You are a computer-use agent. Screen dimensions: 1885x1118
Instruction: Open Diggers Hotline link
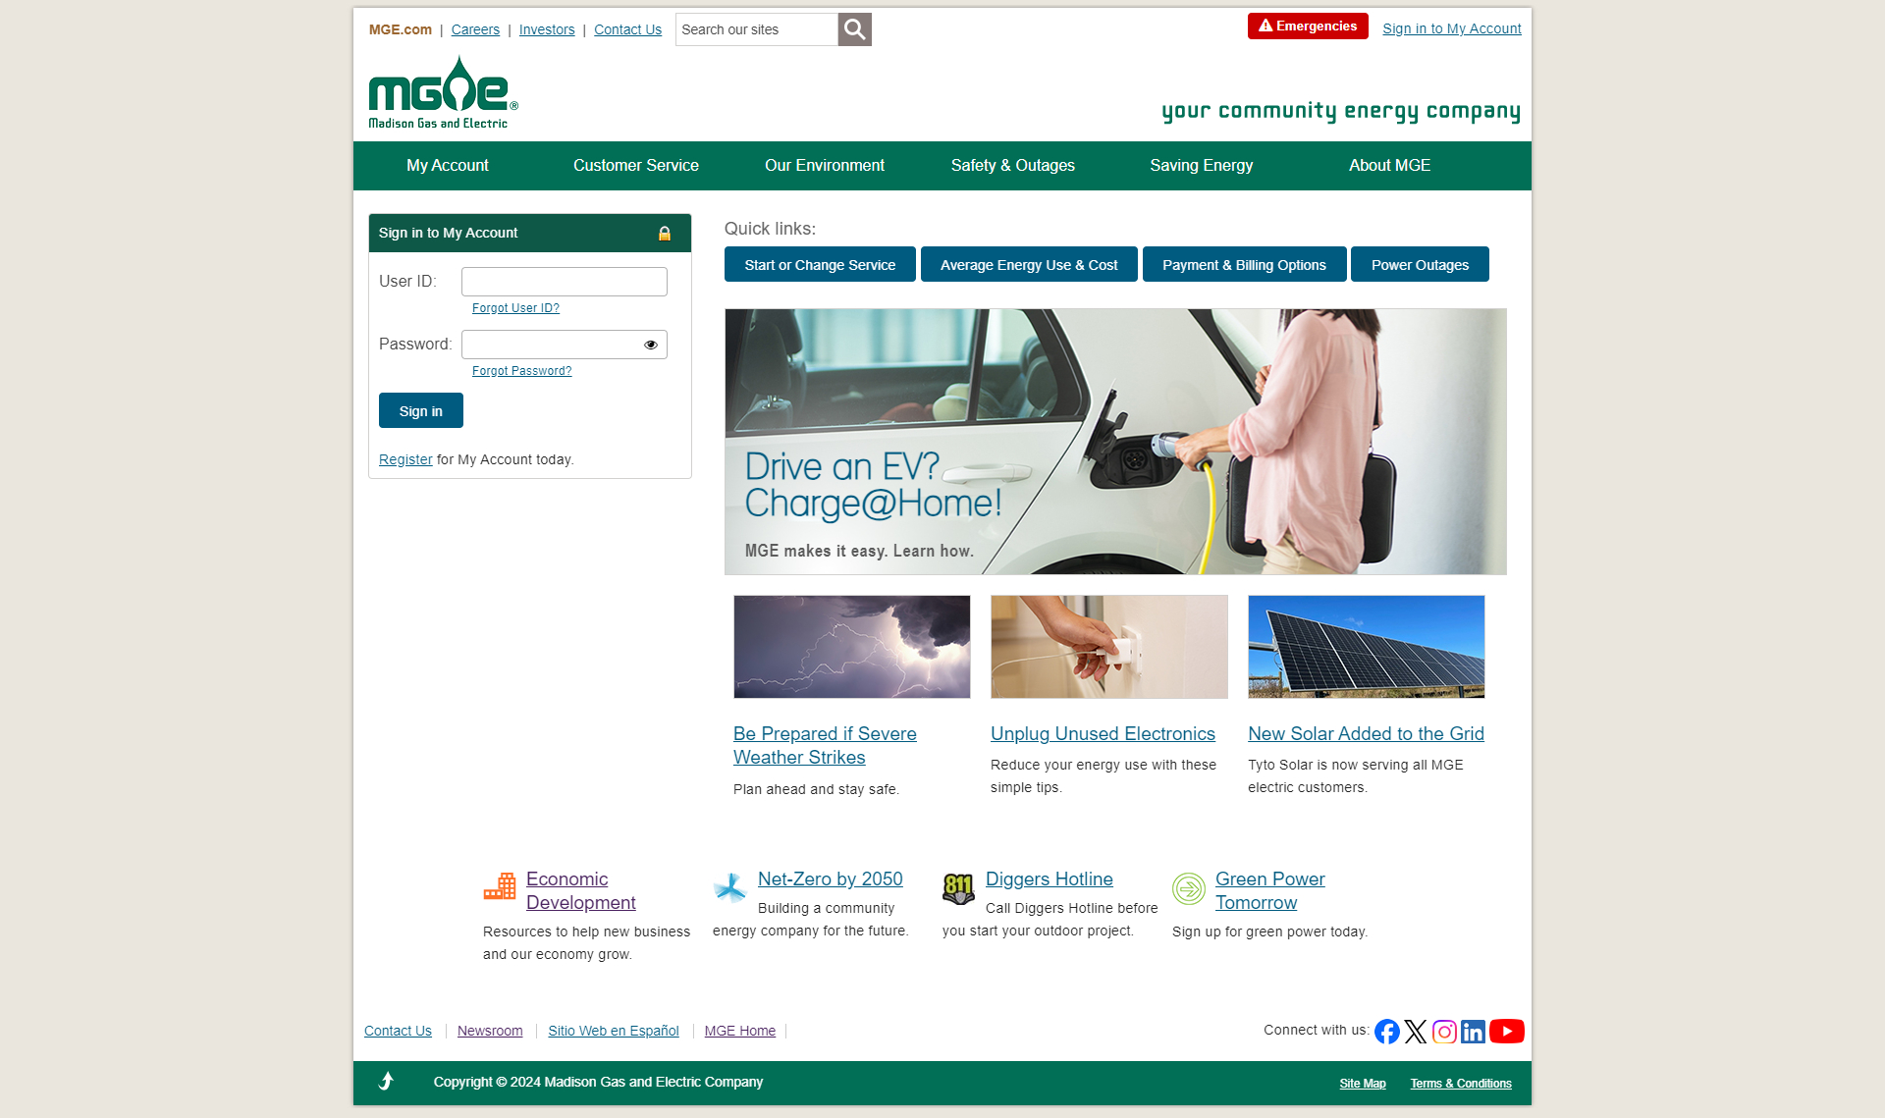point(1049,878)
